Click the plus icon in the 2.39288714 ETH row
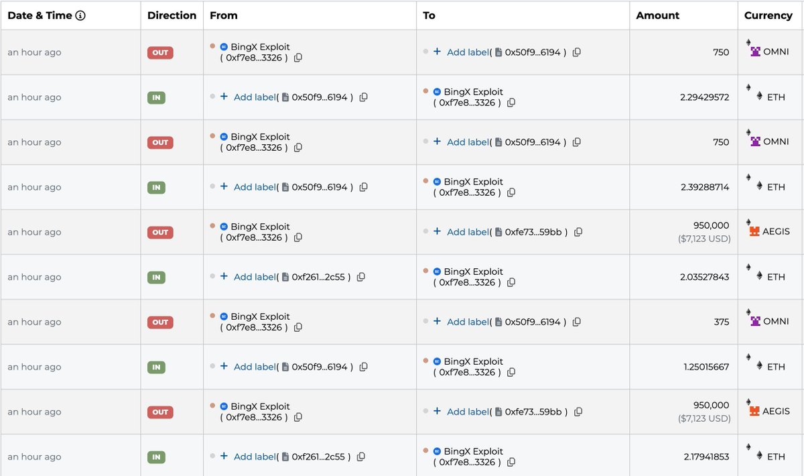The height and width of the screenshot is (476, 804). point(224,186)
